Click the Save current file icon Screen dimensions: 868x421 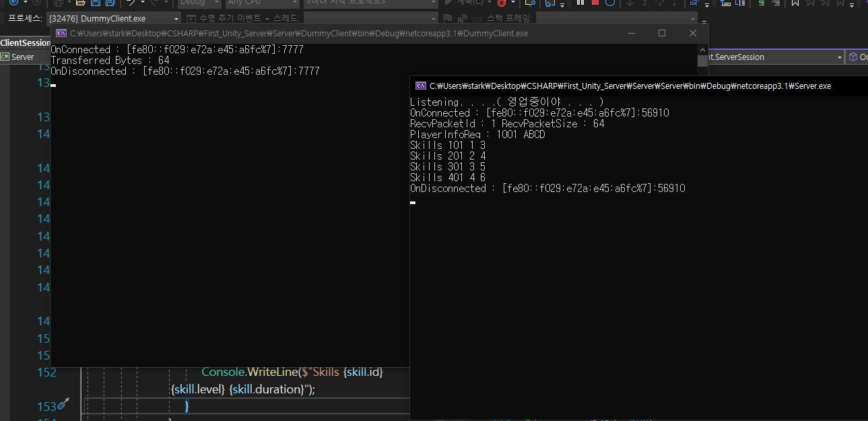(95, 3)
